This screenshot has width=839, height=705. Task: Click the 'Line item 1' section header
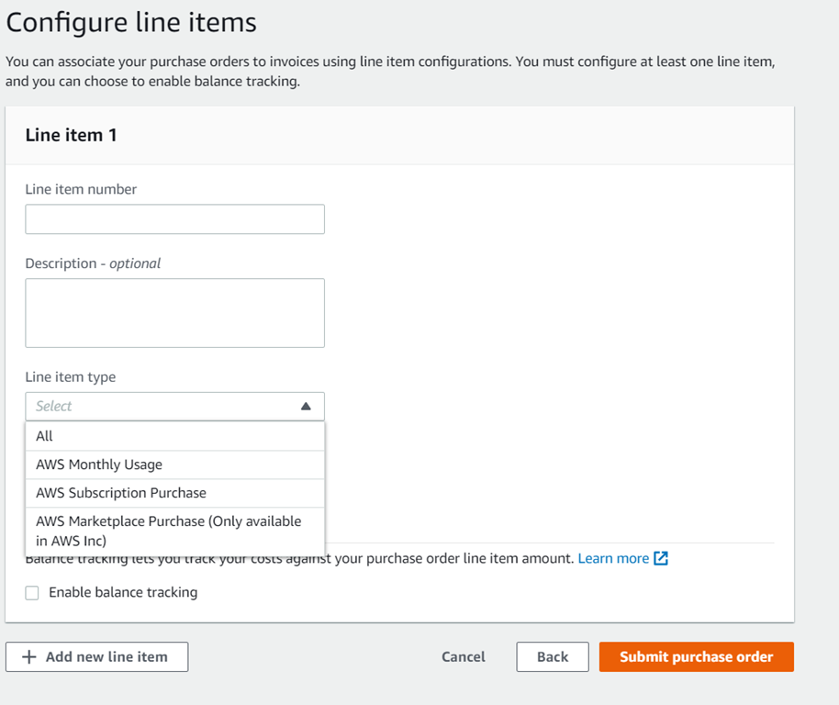72,135
